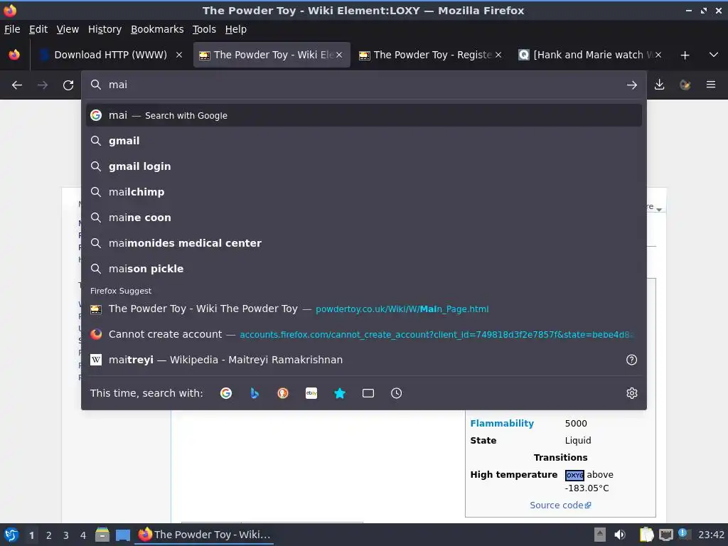Close the Hank and Marie watch tab
Image resolution: width=728 pixels, height=546 pixels.
pyautogui.click(x=658, y=55)
